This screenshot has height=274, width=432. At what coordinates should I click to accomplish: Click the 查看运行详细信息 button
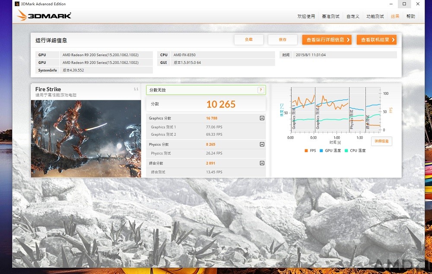point(327,40)
